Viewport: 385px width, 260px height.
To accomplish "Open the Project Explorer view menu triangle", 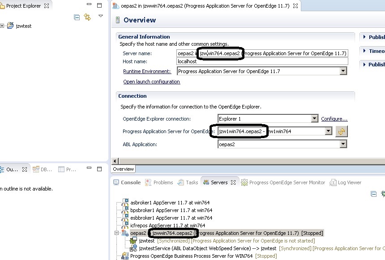I will [100, 15].
